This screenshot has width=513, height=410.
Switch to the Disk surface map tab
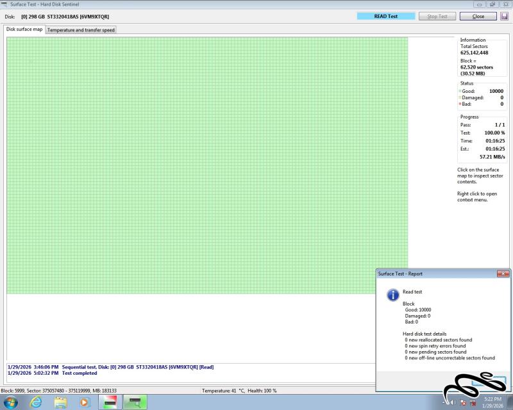(24, 29)
